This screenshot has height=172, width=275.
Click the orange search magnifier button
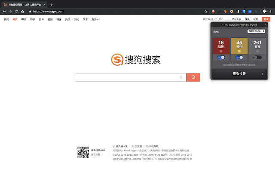pos(193,77)
